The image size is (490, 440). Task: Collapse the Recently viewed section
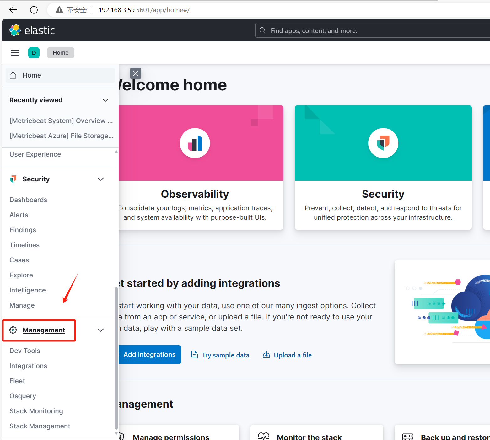(105, 100)
